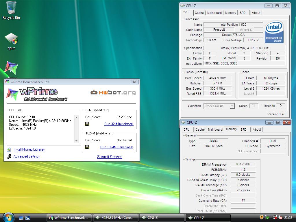Minimize the top CPU-Z window
The height and width of the screenshot is (222, 296).
coord(268,6)
